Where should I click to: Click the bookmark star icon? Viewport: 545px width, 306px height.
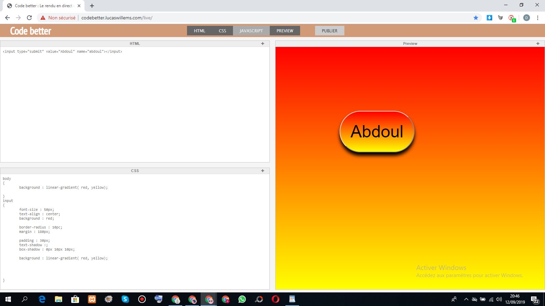coord(476,18)
